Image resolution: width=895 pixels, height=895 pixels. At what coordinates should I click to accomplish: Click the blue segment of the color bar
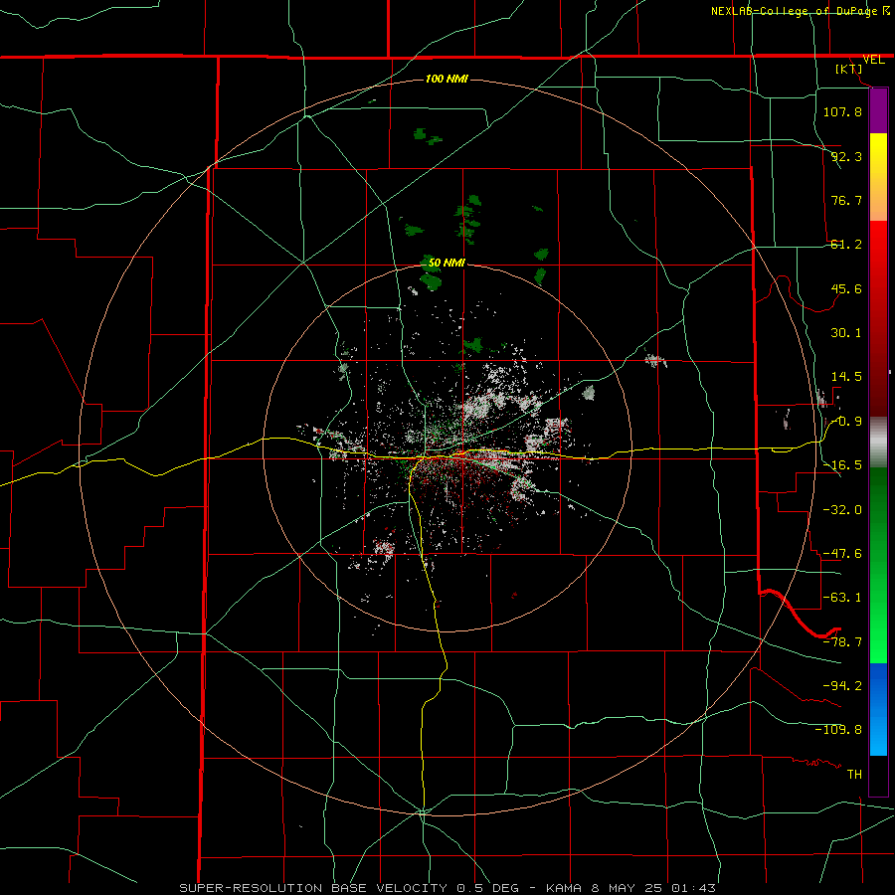pos(878,709)
